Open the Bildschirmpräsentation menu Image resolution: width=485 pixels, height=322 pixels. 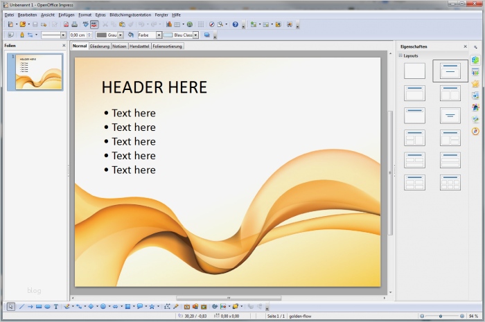coord(130,15)
